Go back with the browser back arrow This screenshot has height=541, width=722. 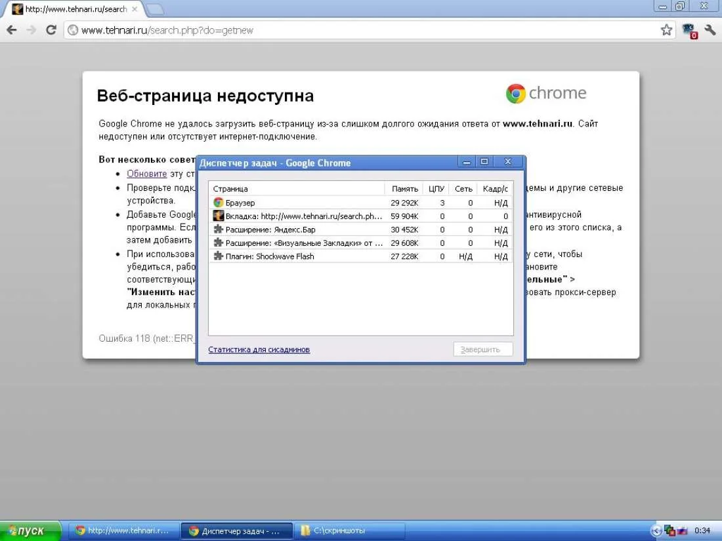[12, 30]
